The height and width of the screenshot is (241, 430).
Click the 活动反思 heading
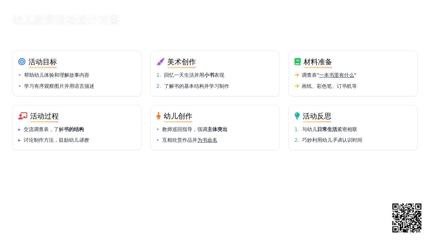pos(317,116)
